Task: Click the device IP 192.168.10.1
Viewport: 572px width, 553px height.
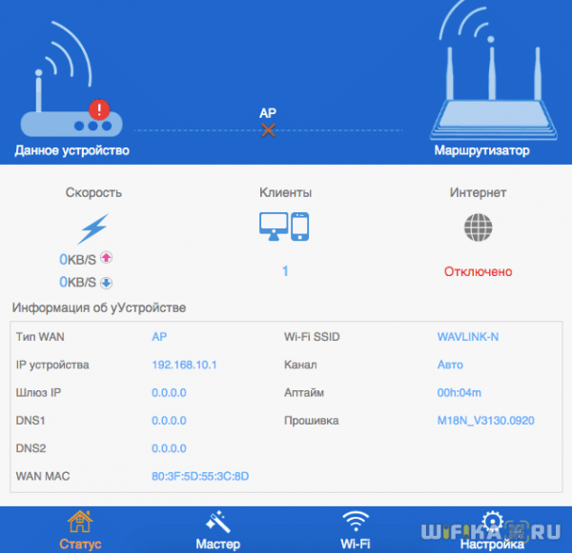Action: click(x=184, y=365)
